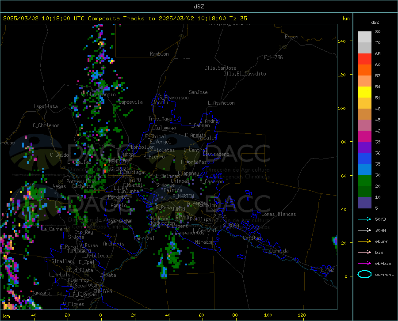Click the Manzano label on the map
The width and height of the screenshot is (398, 321).
[41, 293]
